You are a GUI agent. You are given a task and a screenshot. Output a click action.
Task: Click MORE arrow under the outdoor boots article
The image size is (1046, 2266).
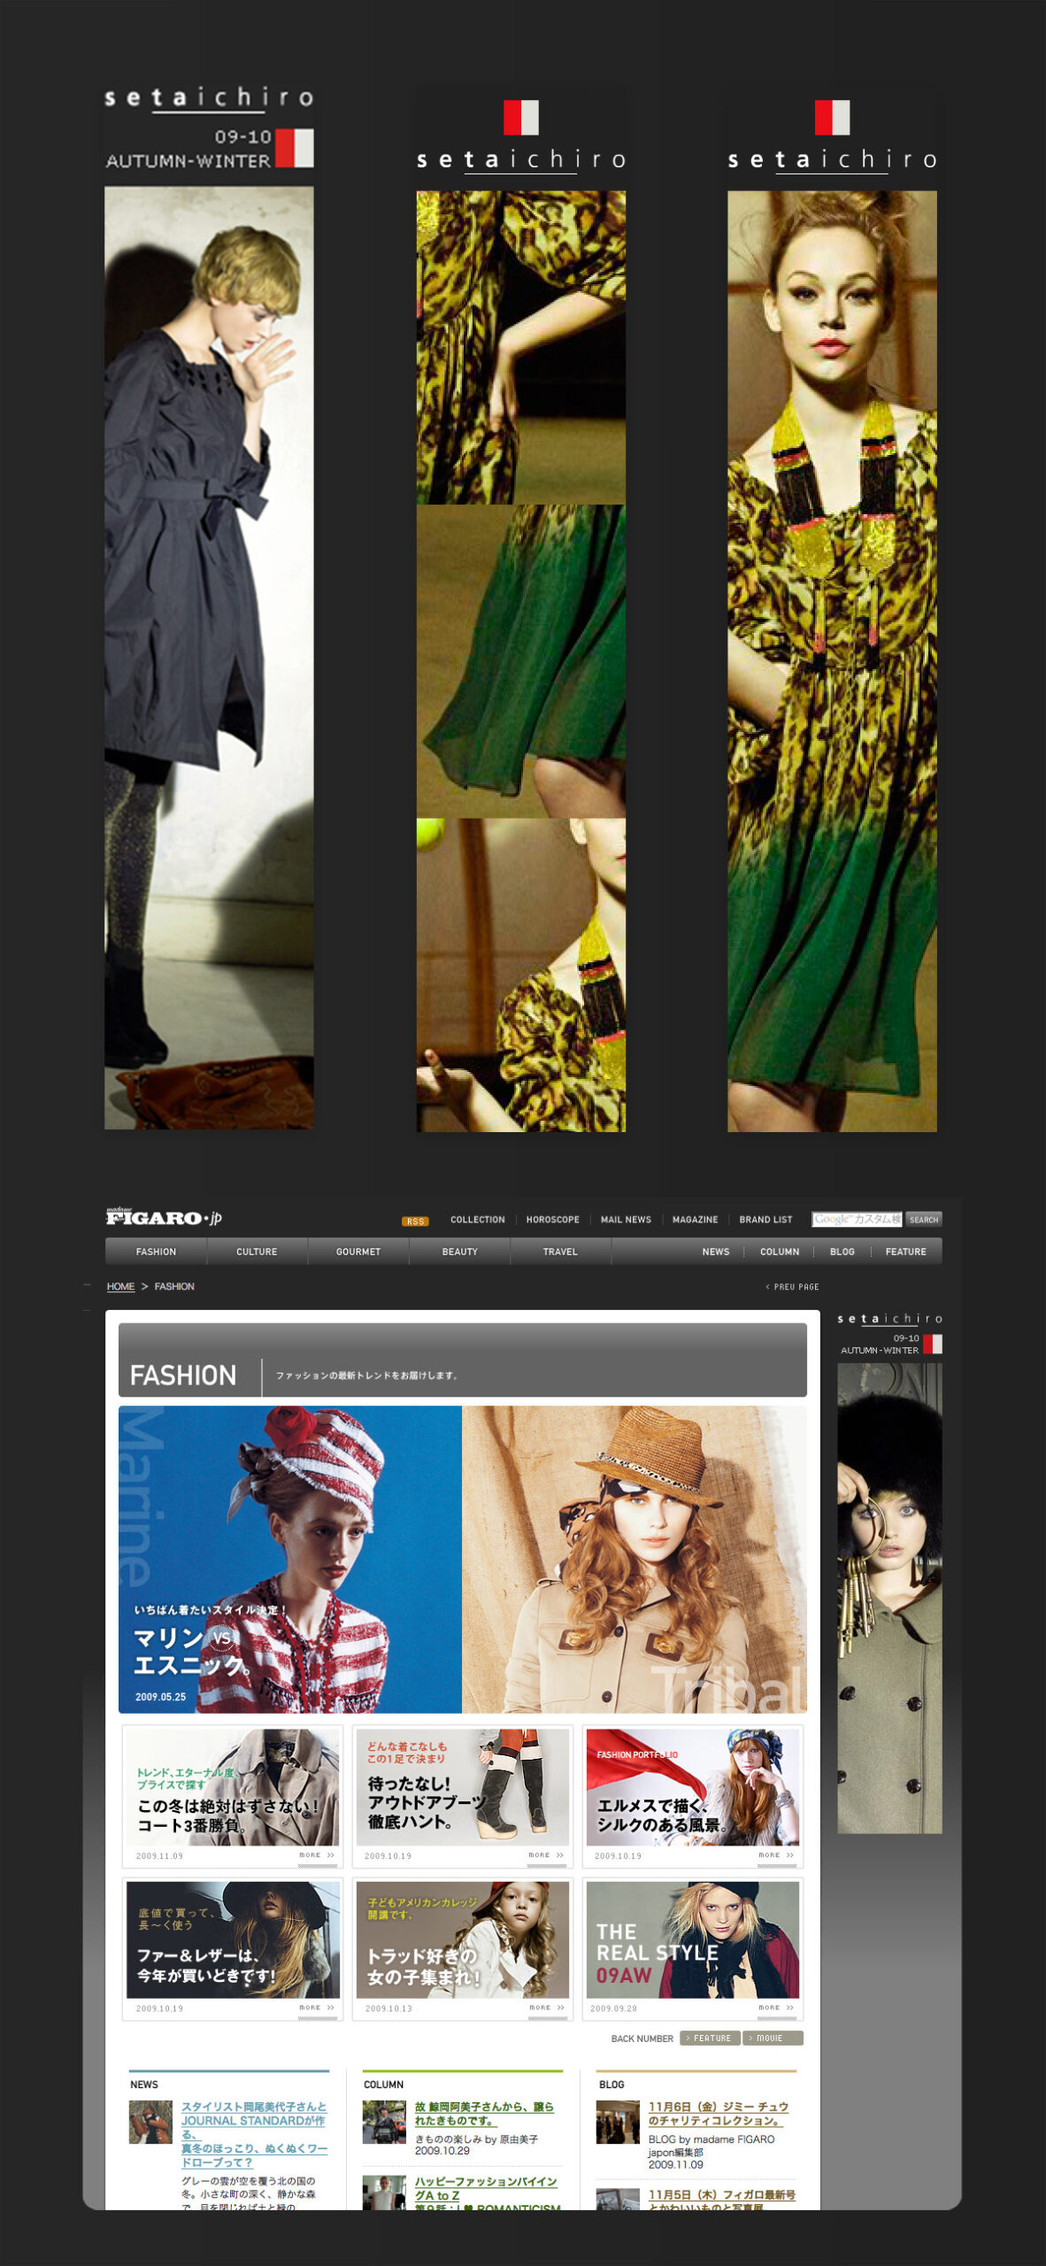[x=546, y=1855]
